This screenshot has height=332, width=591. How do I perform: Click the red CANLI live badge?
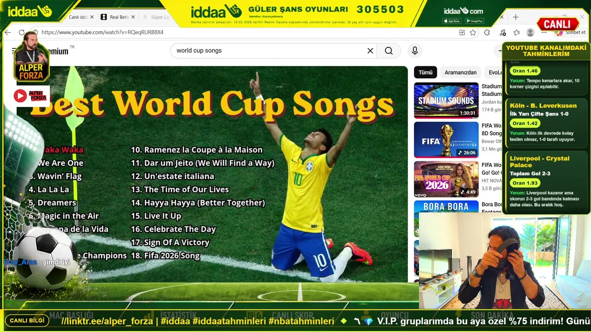(558, 24)
